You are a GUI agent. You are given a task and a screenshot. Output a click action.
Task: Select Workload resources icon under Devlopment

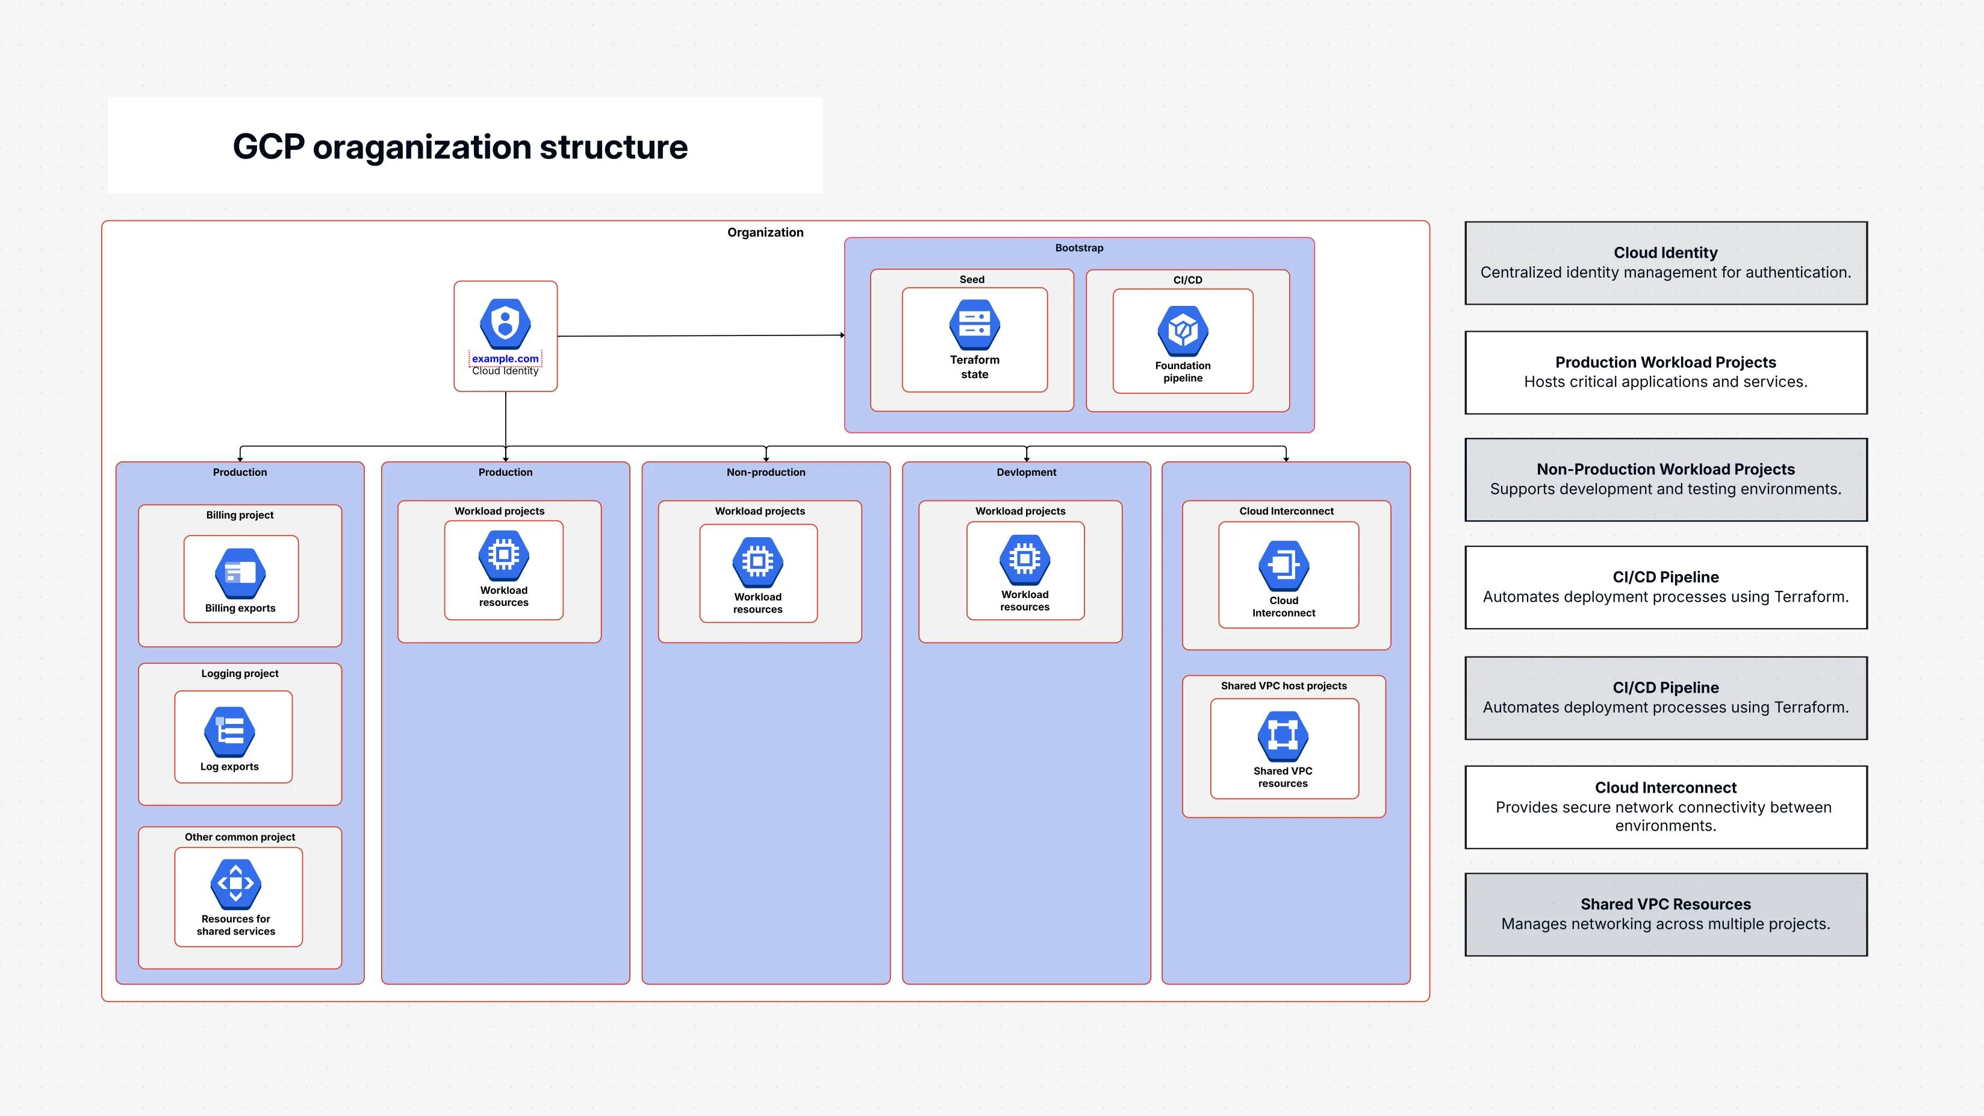pos(1024,560)
